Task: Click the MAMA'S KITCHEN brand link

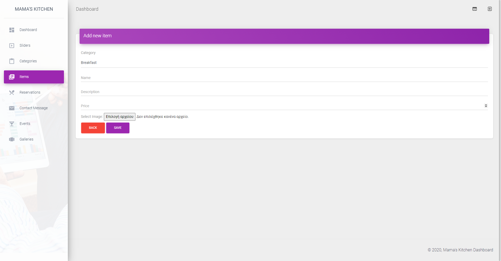Action: point(34,9)
